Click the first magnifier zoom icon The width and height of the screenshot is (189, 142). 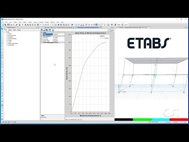click(x=26, y=25)
